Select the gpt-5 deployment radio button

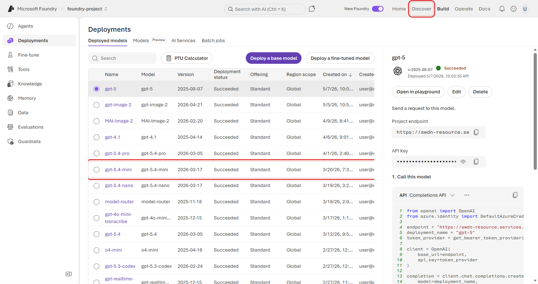point(96,89)
